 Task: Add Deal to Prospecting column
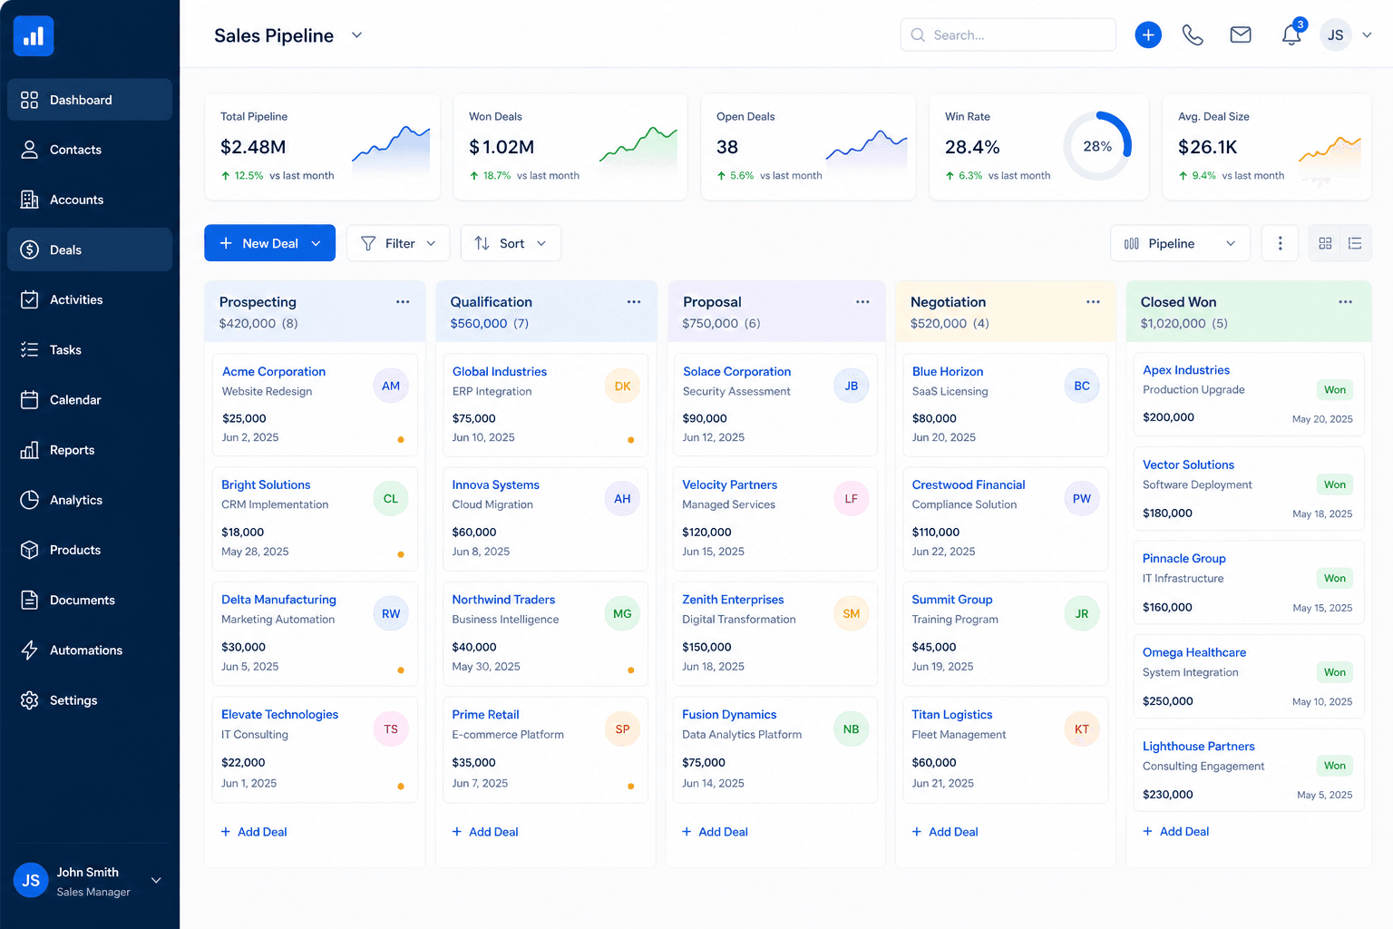click(x=254, y=832)
